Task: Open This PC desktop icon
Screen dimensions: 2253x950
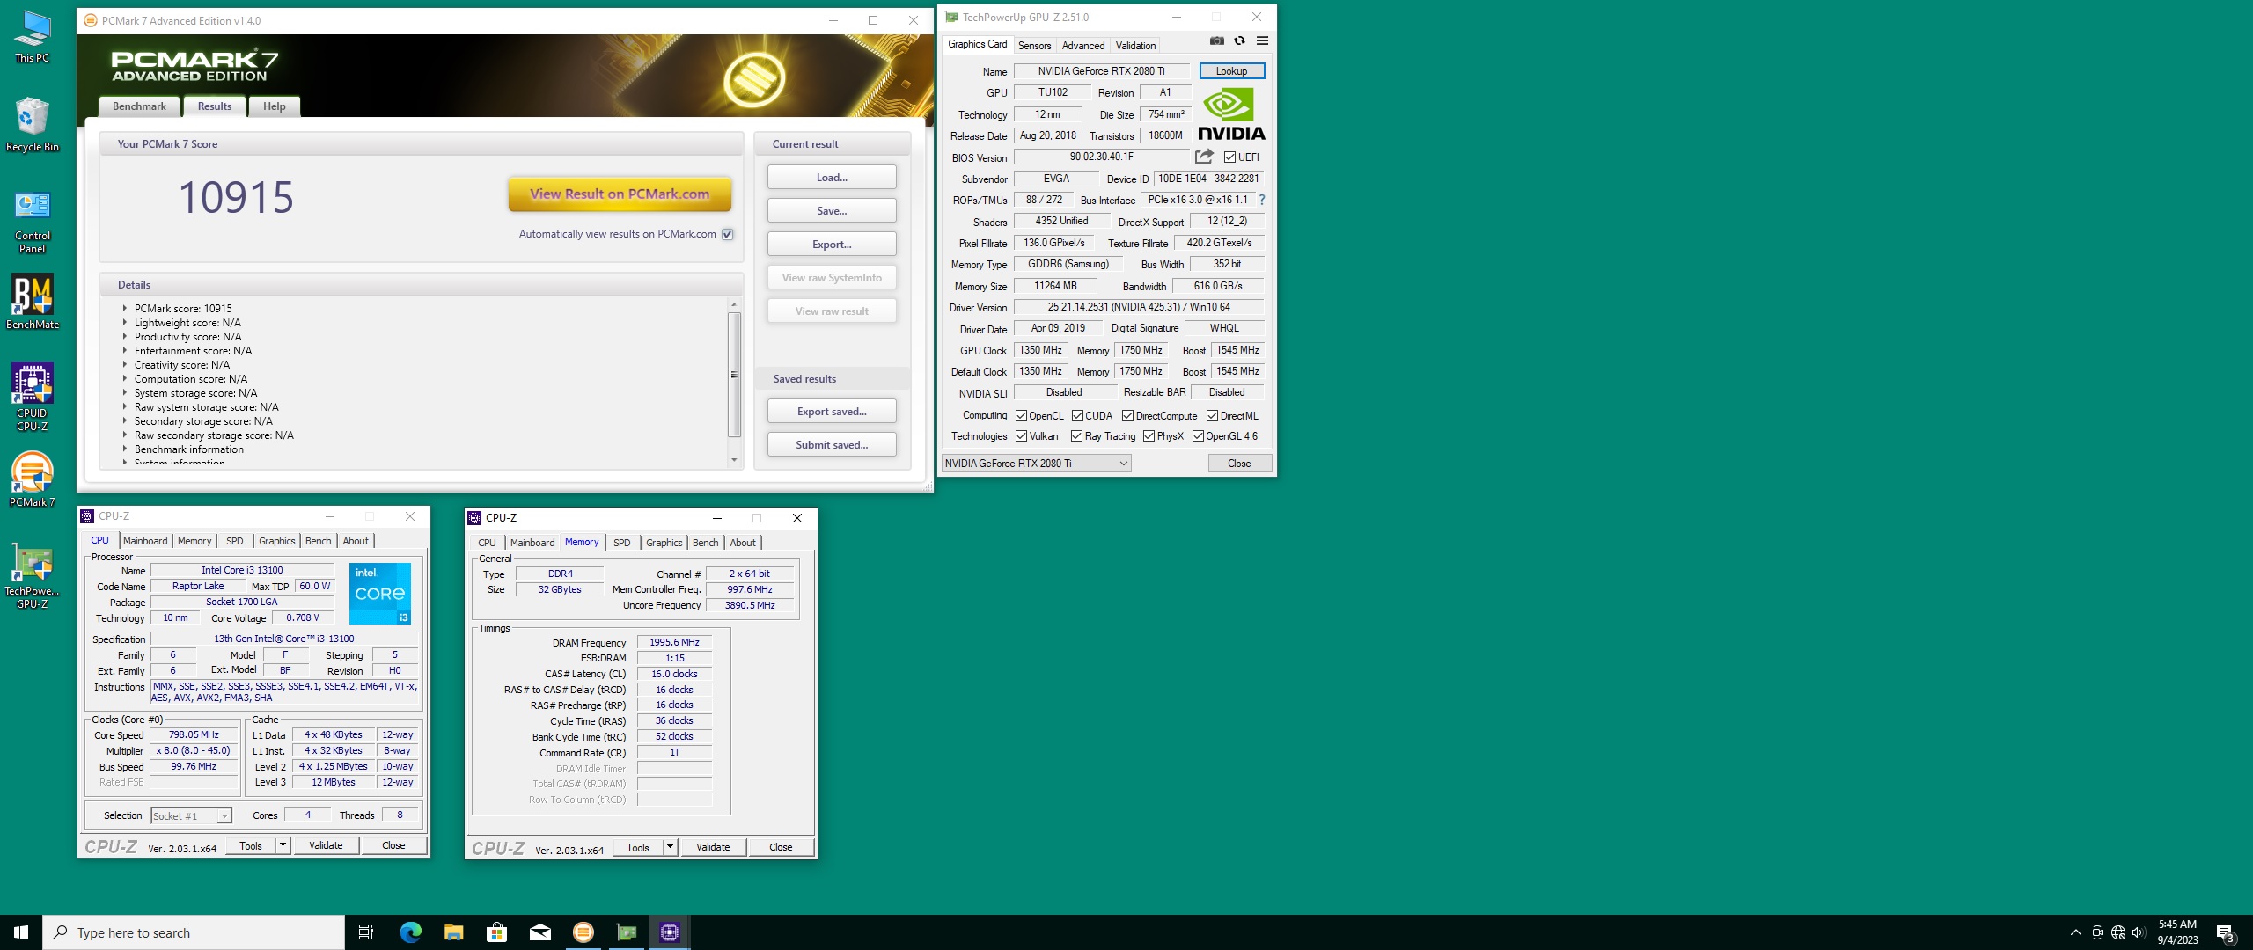Action: pos(33,37)
